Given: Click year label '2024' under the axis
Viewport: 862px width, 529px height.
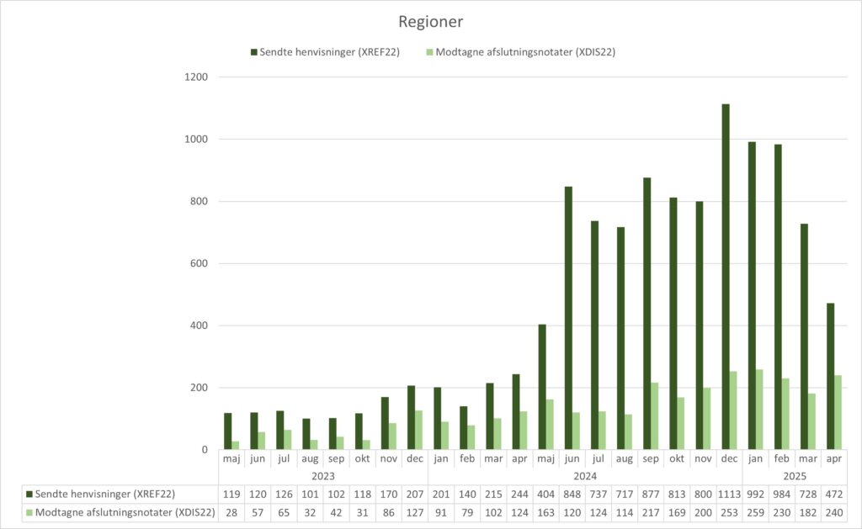Looking at the screenshot, I should 585,476.
